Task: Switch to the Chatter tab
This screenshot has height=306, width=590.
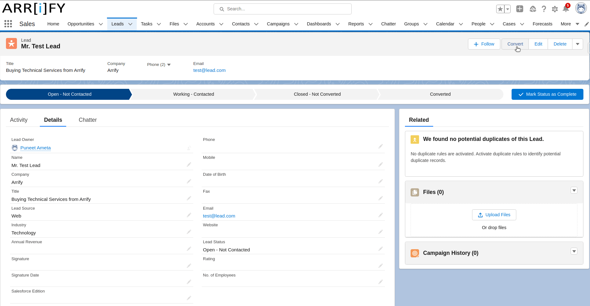Action: click(x=88, y=120)
